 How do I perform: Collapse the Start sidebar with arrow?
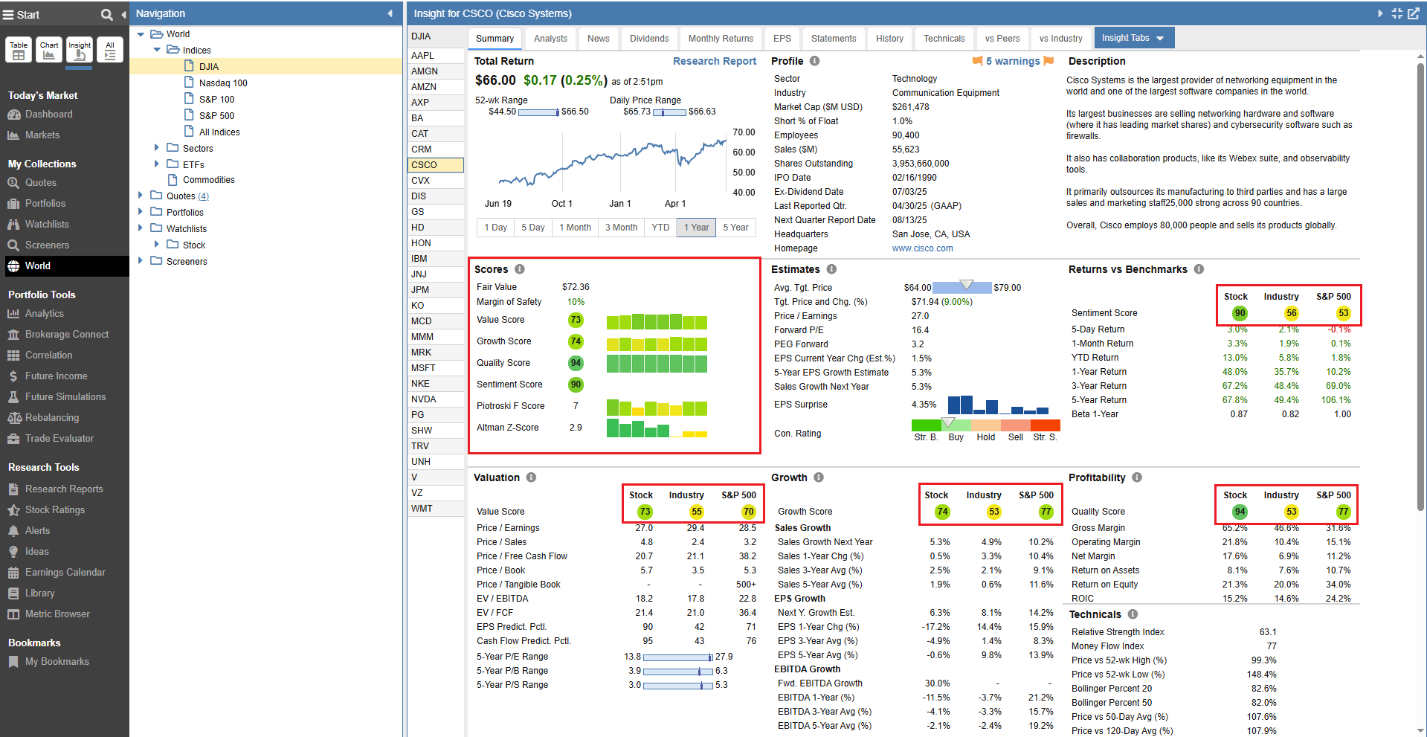coord(123,14)
